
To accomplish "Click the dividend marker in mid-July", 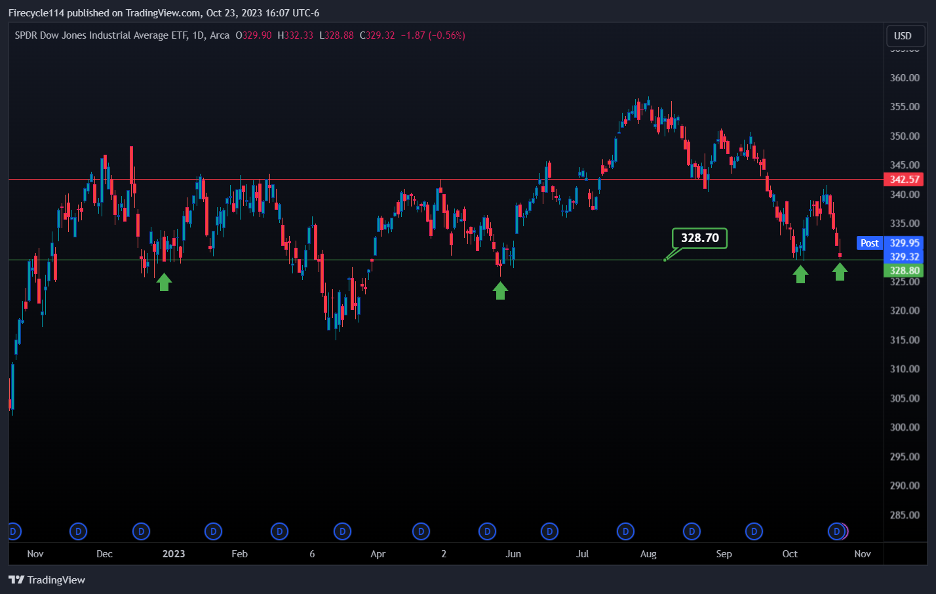I will tap(625, 531).
